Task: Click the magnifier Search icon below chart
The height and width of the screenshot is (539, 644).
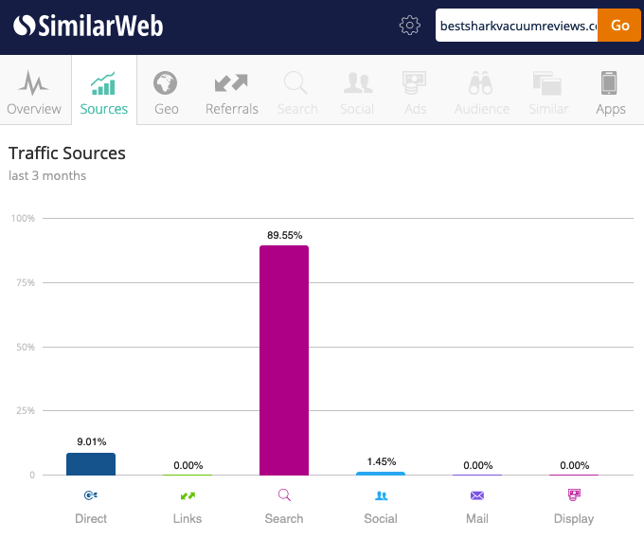Action: click(284, 495)
